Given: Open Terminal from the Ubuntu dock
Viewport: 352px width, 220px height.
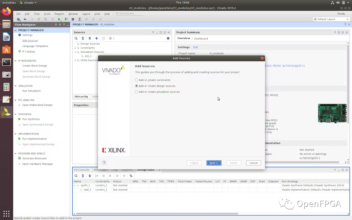Looking at the screenshot, I should [x=6, y=62].
